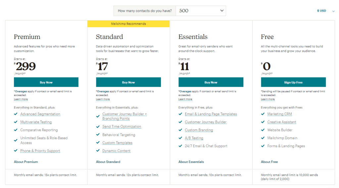Click Buy Now under Premium plan
The image size is (339, 188).
pos(46,82)
